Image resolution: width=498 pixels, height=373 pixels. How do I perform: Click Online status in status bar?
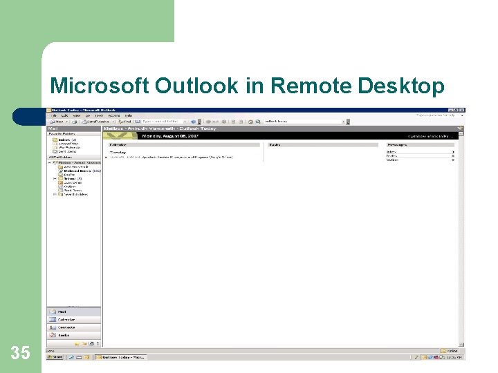pyautogui.click(x=449, y=351)
